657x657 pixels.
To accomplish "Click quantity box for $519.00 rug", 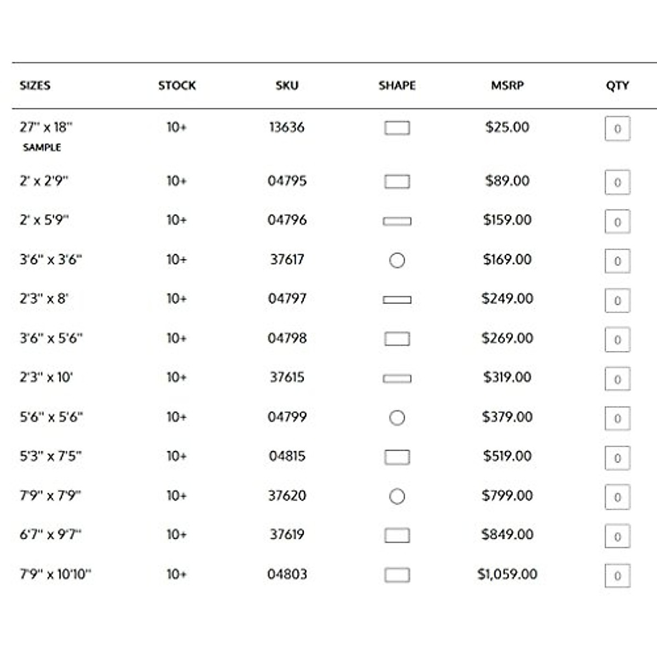I will pyautogui.click(x=617, y=458).
